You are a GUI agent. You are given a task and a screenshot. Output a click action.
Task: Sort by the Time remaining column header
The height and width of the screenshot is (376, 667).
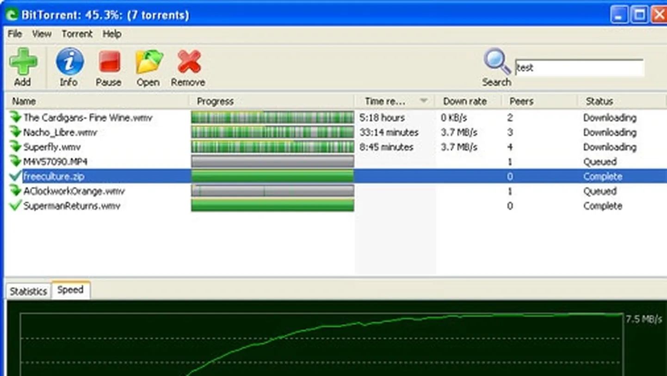(395, 101)
